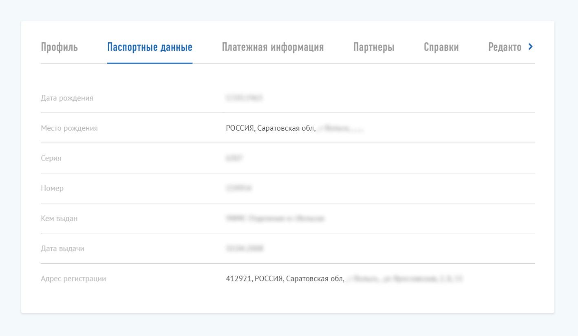Click the blurred date of birth value
This screenshot has width=578, height=336.
click(244, 98)
